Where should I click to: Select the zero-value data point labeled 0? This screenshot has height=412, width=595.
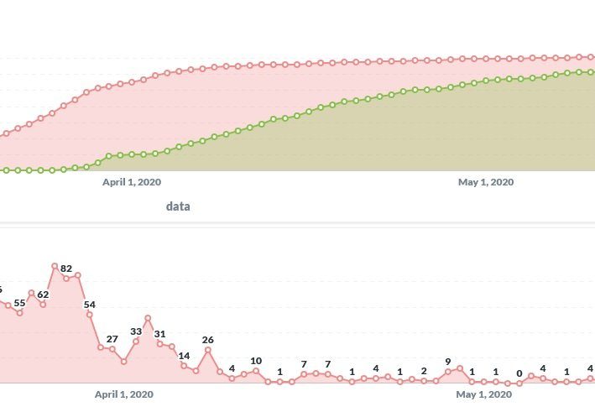coord(519,383)
